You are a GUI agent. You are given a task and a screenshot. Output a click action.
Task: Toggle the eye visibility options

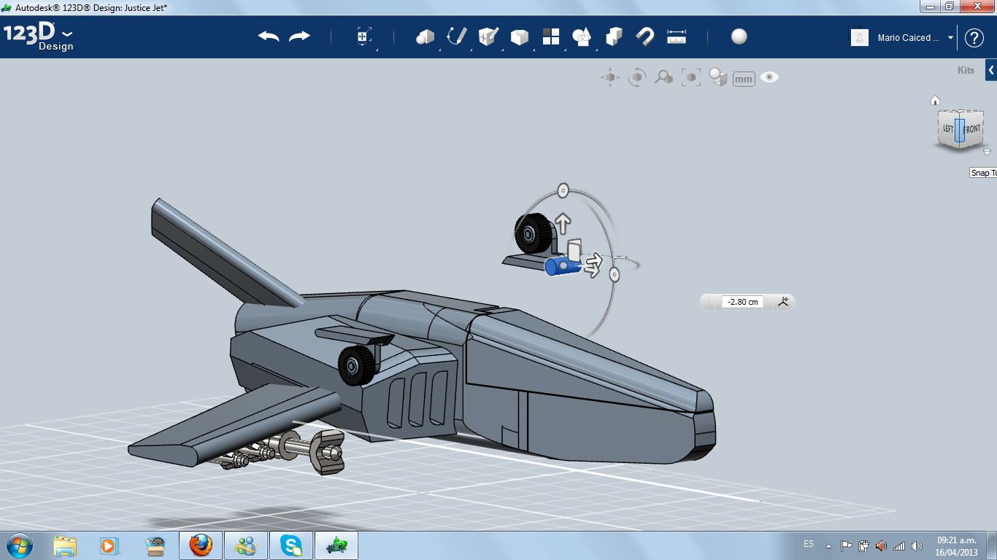pyautogui.click(x=769, y=77)
